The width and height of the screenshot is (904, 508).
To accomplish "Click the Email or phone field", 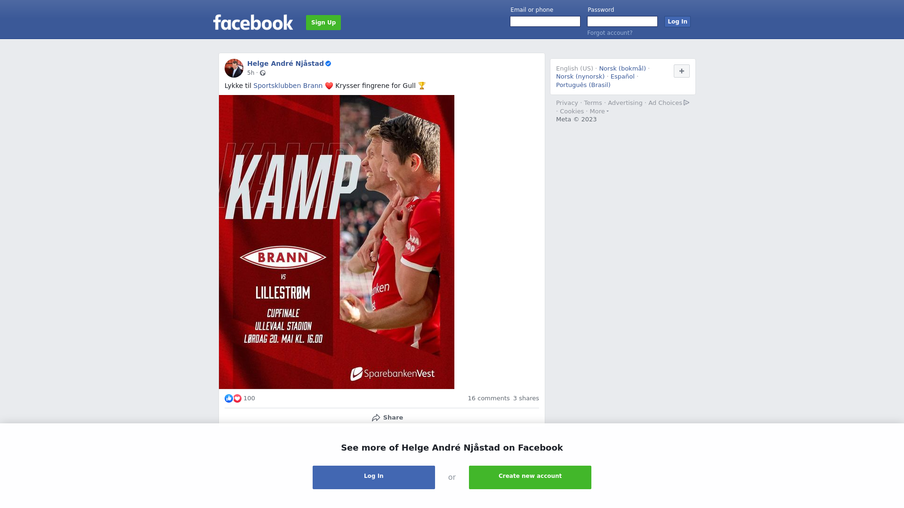I will (545, 22).
